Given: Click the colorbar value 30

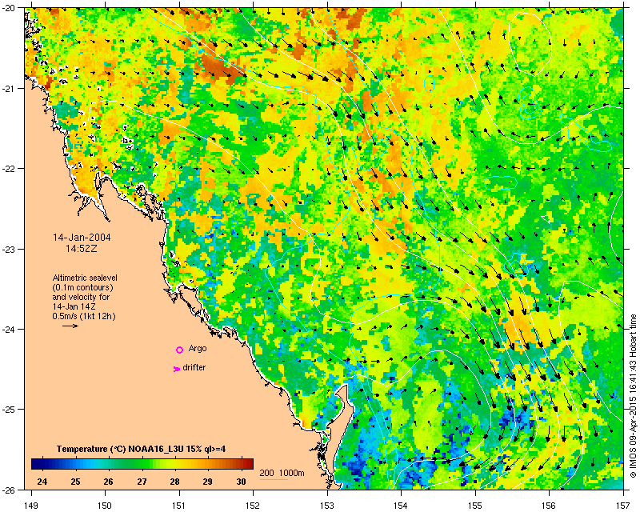Looking at the screenshot, I should click(x=242, y=482).
